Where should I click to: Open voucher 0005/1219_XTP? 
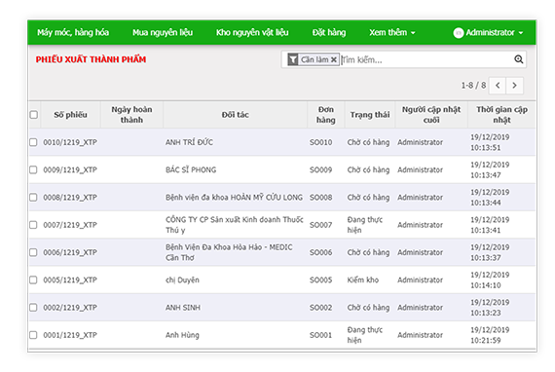(70, 279)
